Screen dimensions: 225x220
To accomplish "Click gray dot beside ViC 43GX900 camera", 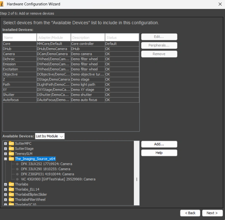I will 17,179.
